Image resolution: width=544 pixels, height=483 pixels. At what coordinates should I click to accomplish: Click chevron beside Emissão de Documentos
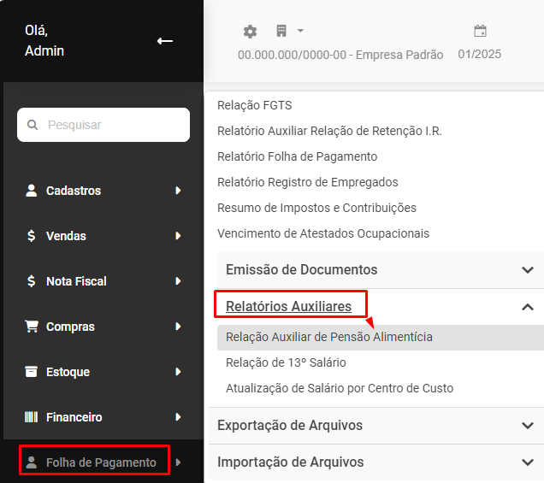pos(528,270)
